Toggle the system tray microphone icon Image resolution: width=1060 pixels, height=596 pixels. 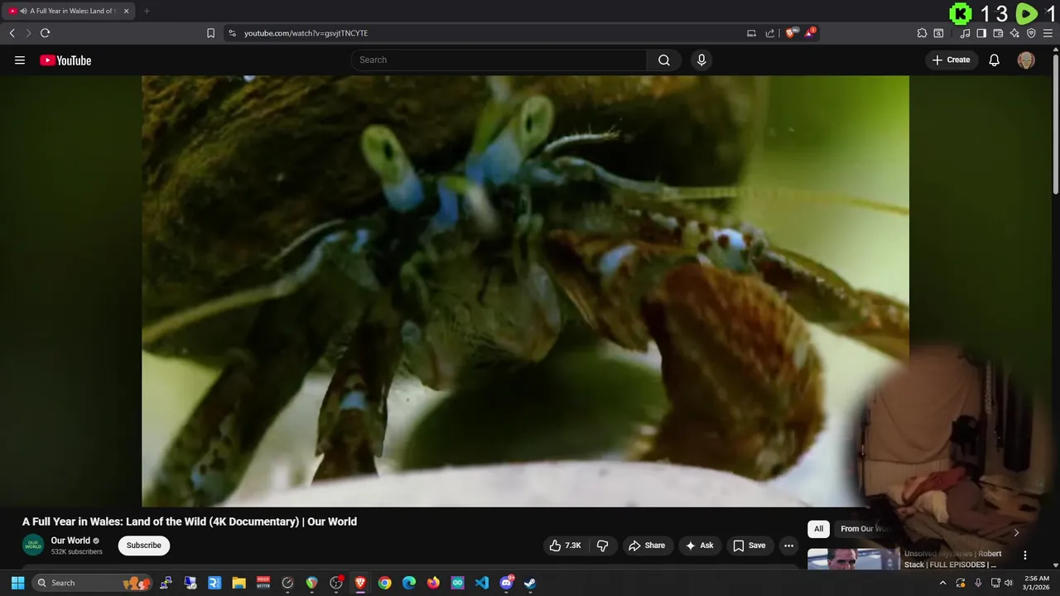978,583
